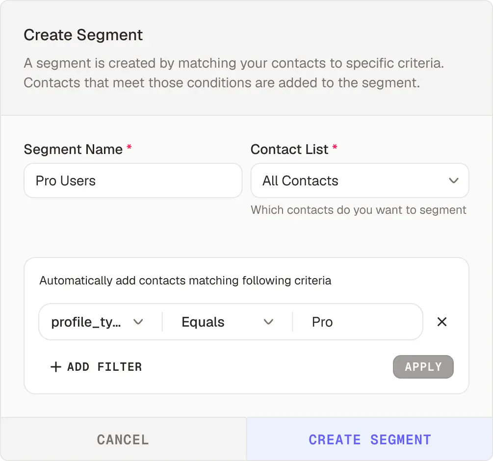The height and width of the screenshot is (461, 493).
Task: Click the chevron beside the Equals operator
Action: coord(268,322)
